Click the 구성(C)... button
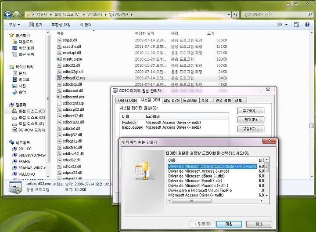Viewport: 316px width, 232px height. [251, 129]
